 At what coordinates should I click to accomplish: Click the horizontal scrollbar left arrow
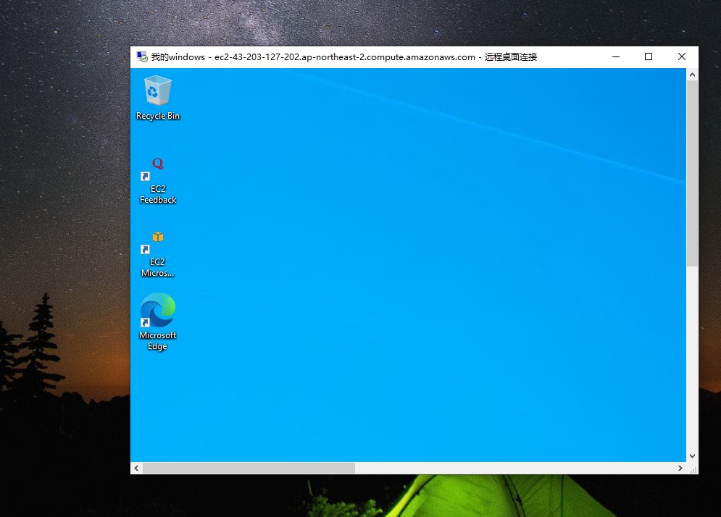click(x=136, y=468)
